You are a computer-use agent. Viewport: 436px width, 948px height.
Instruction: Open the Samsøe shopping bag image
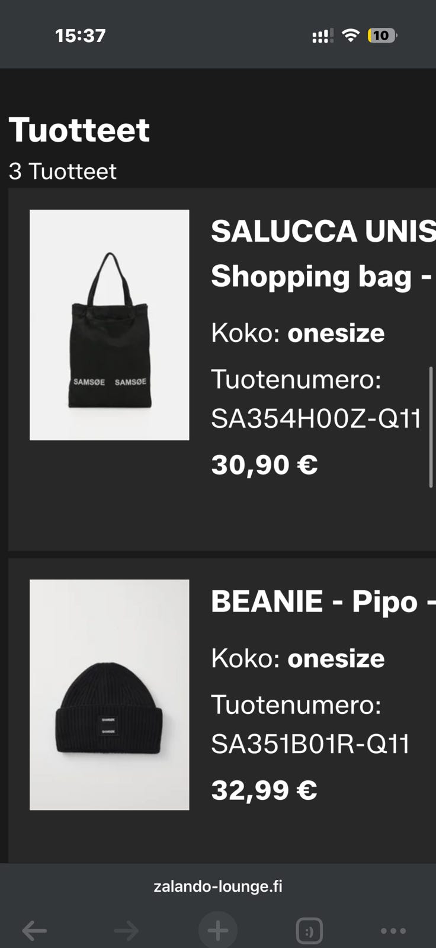[110, 325]
